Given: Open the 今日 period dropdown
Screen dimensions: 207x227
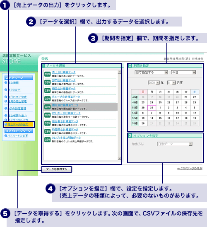Looking at the screenshot, I should [x=183, y=72].
